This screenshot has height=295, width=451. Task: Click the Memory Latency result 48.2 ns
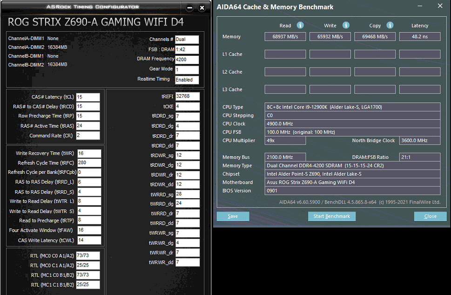coord(420,37)
